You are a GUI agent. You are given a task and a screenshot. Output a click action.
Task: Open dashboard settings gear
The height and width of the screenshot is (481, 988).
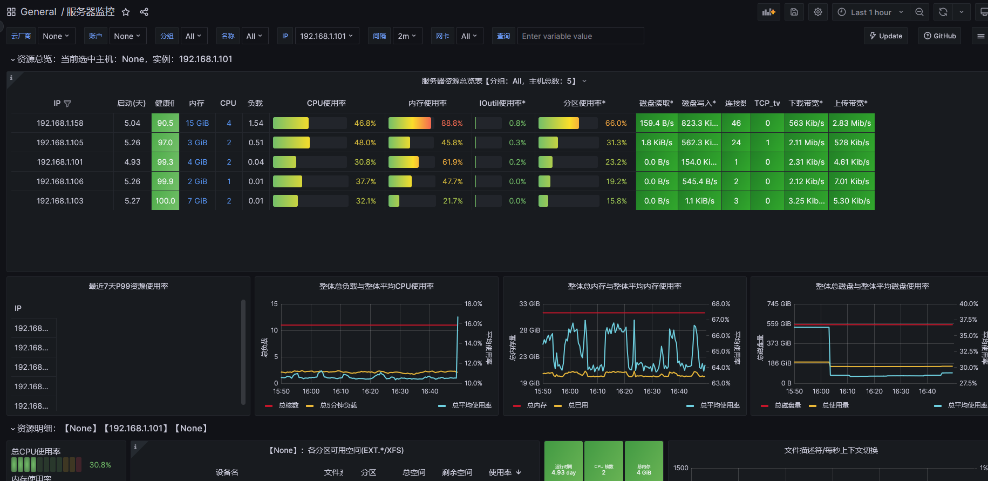click(x=818, y=12)
